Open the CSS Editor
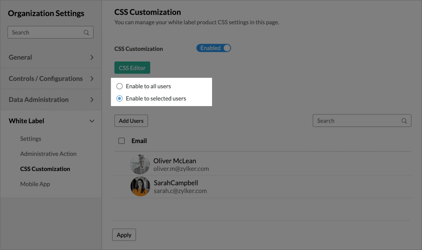Viewport: 422px width, 250px height. [x=132, y=68]
